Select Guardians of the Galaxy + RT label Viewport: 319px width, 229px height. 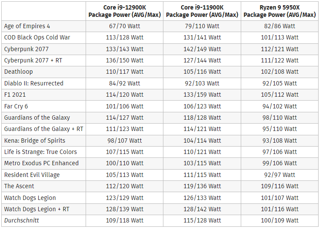43,129
